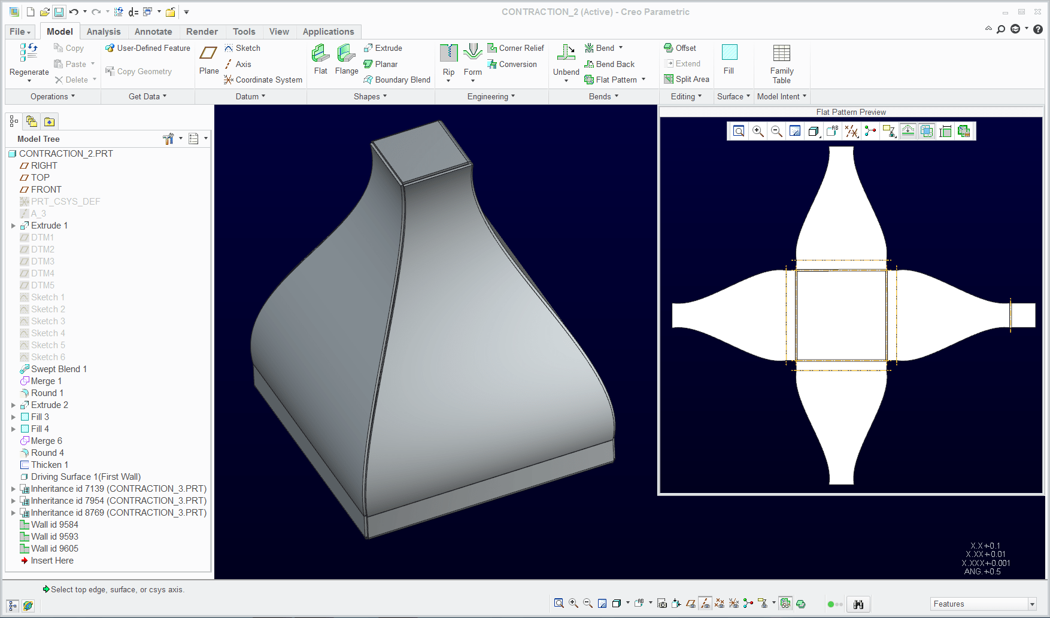
Task: Open the Flat Pattern dropdown arrow
Action: coord(644,79)
